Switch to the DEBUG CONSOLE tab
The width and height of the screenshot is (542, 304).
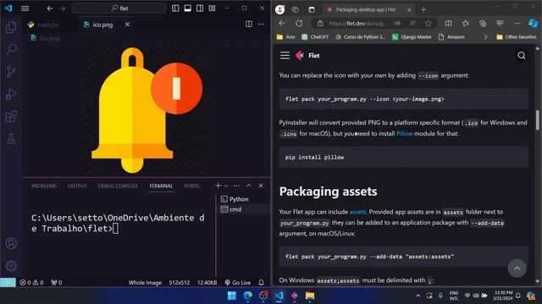coord(118,186)
